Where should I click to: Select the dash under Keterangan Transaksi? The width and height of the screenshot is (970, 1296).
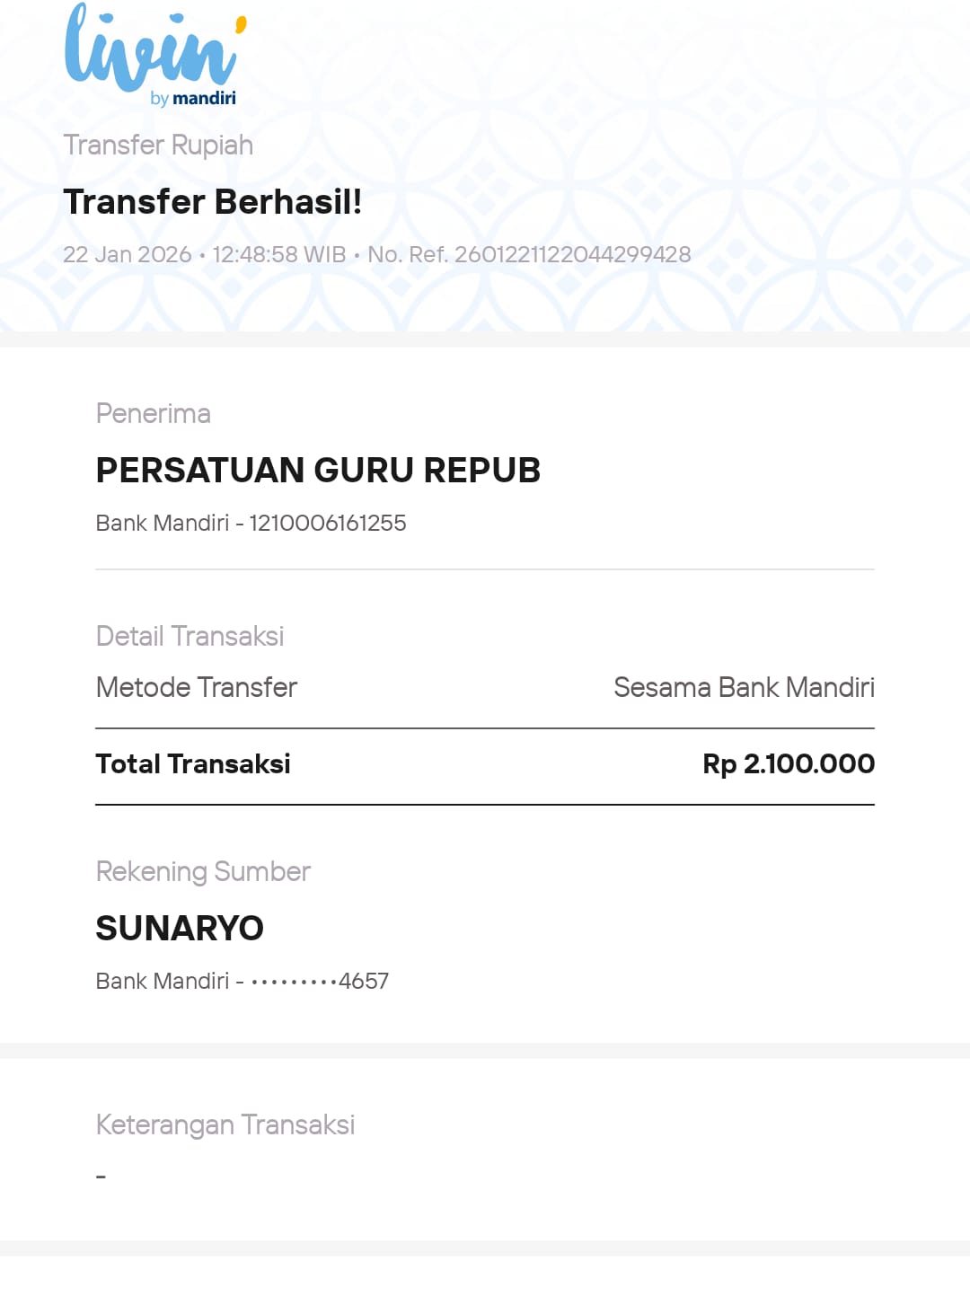(101, 1176)
